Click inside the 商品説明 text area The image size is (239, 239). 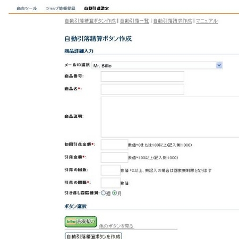[170, 117]
